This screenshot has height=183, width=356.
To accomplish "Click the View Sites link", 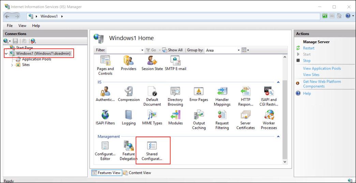I will 311,74.
